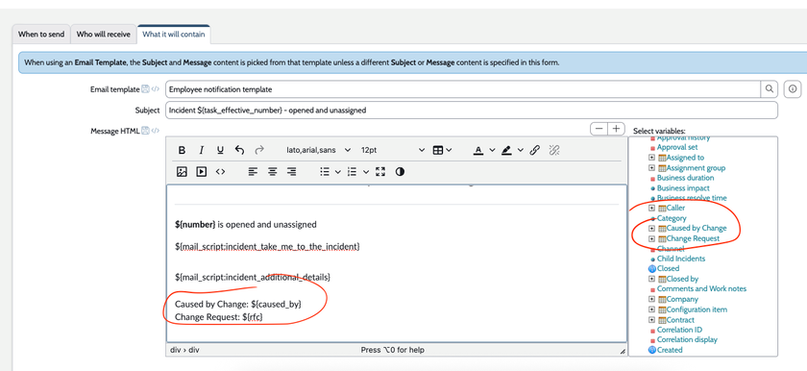
Task: Insert the Category variable
Action: pyautogui.click(x=672, y=218)
